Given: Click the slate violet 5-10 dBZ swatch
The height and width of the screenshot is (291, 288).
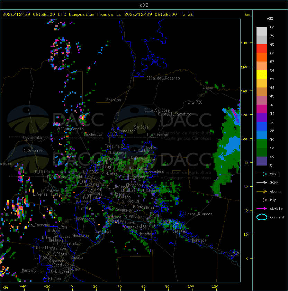Looking at the screenshot, I should pyautogui.click(x=262, y=161).
